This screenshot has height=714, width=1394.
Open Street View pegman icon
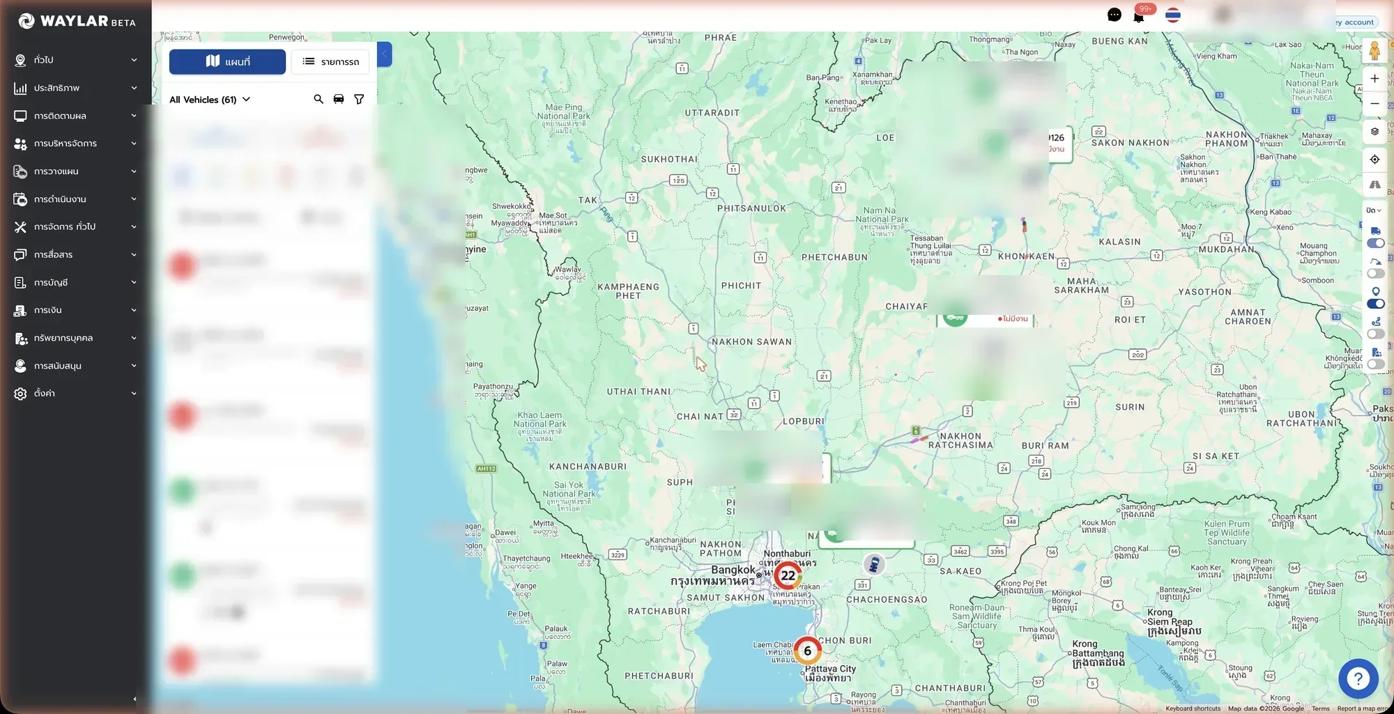pyautogui.click(x=1374, y=51)
